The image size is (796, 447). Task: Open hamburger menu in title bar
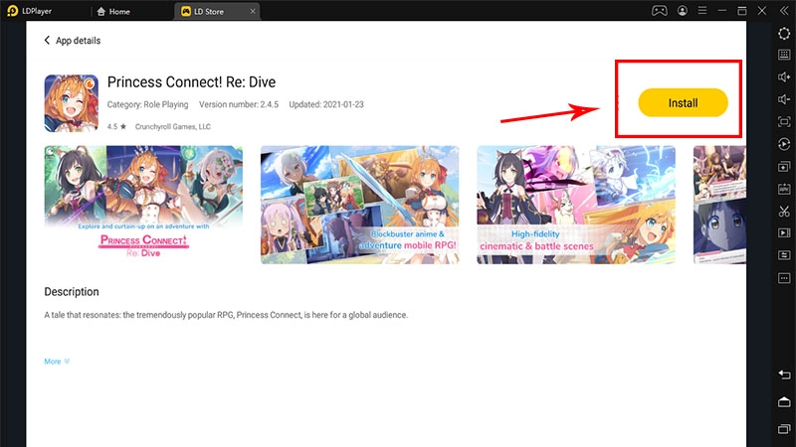(702, 11)
